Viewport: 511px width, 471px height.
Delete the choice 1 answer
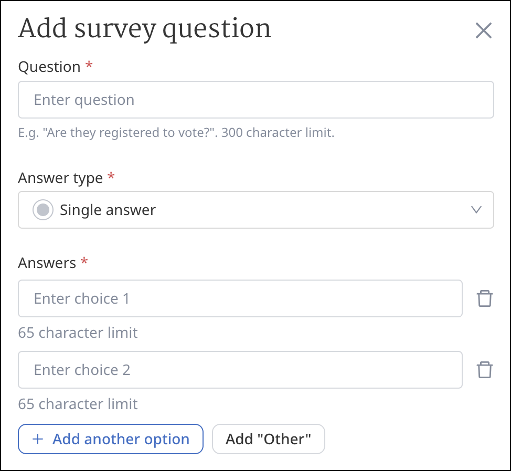pos(484,298)
